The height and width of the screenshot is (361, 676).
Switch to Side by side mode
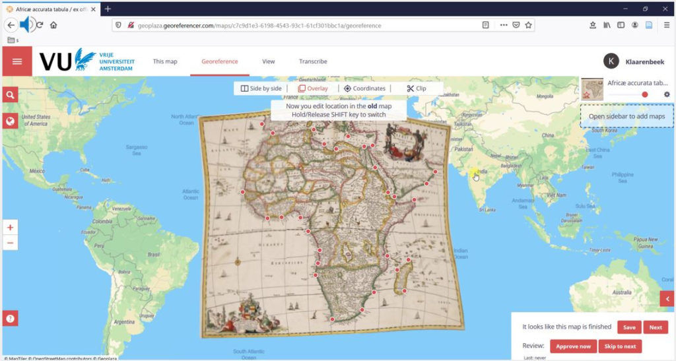pyautogui.click(x=261, y=88)
